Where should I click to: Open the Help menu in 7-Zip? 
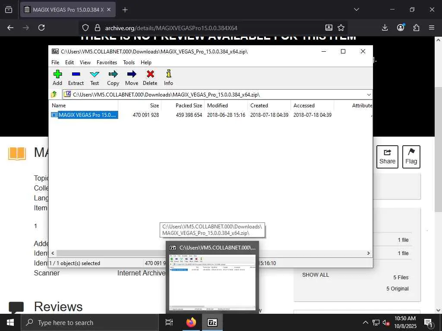coord(146,62)
